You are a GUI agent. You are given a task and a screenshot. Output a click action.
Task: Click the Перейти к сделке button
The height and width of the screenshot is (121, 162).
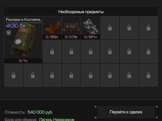coord(126,112)
